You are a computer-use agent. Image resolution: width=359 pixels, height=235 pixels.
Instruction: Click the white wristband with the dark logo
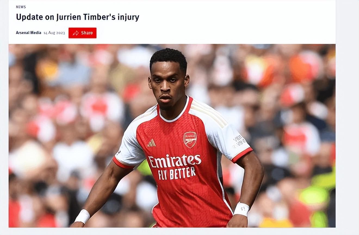[x=241, y=209]
